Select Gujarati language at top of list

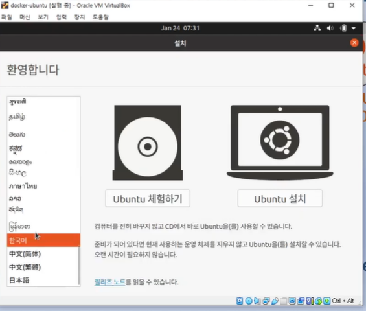click(43, 102)
